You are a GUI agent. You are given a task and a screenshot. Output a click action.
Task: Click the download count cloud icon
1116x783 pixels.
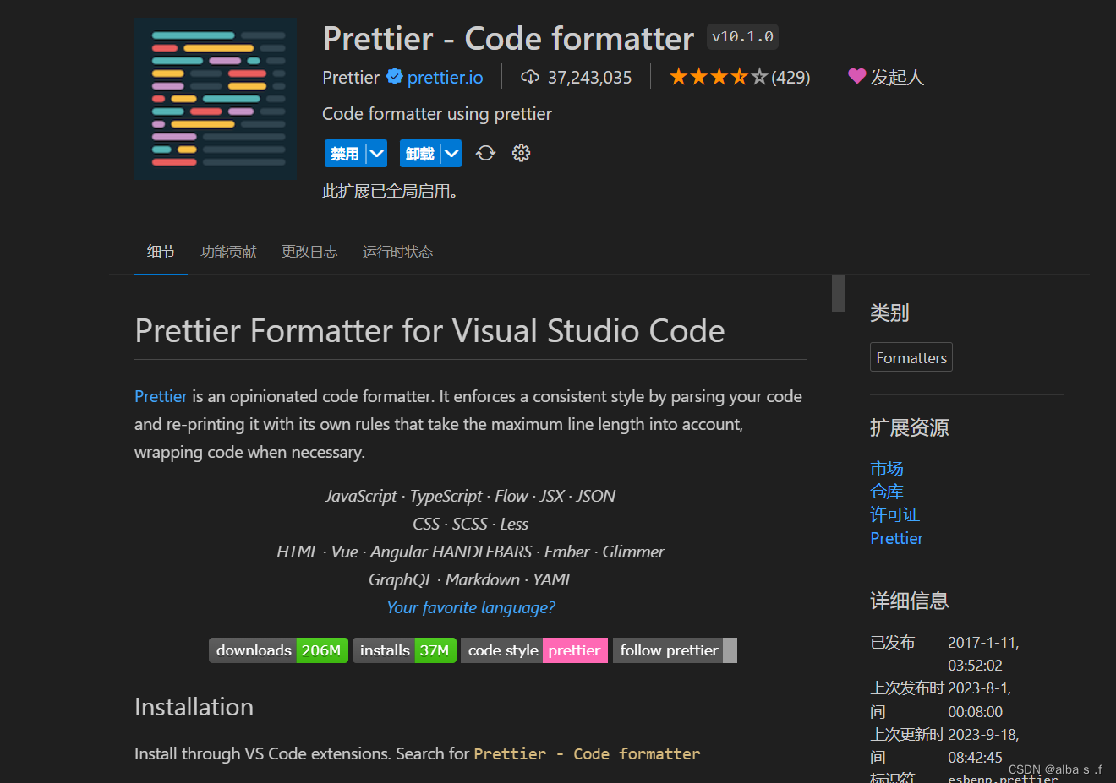[530, 77]
